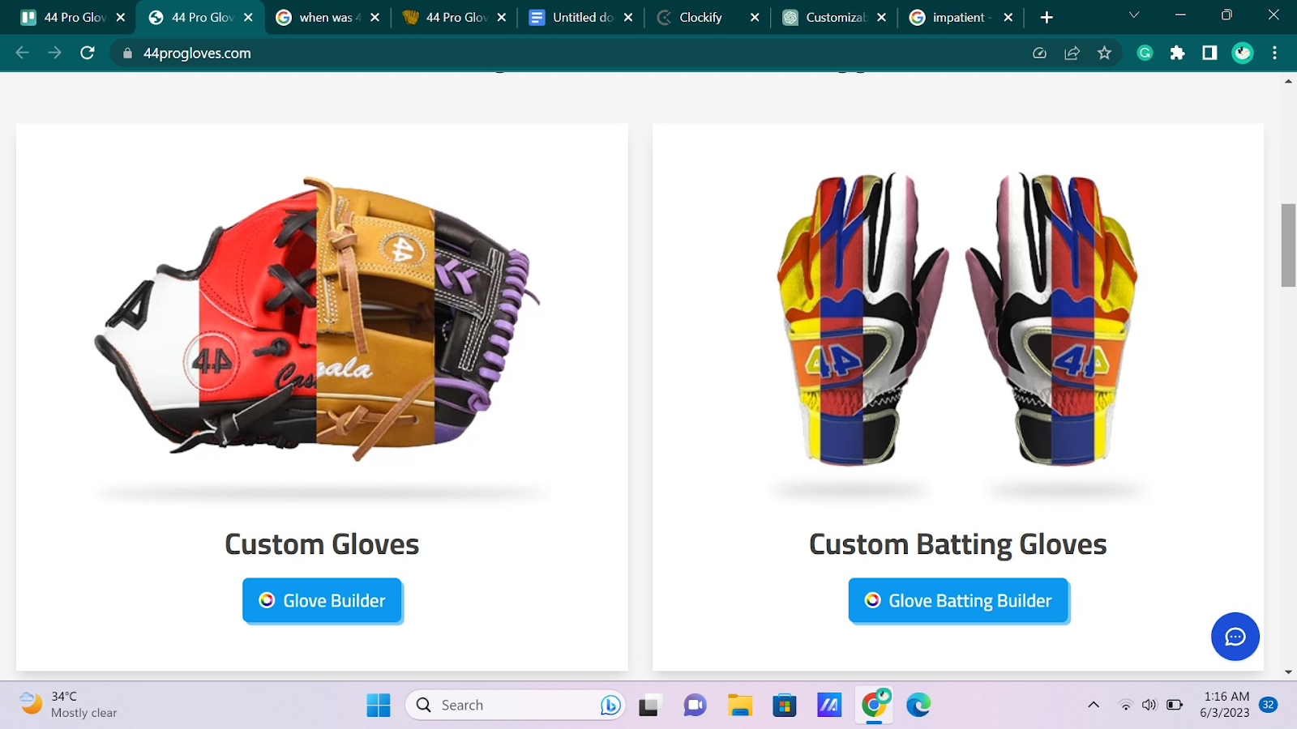Image resolution: width=1297 pixels, height=729 pixels.
Task: Click the Glove Builder button
Action: click(322, 600)
